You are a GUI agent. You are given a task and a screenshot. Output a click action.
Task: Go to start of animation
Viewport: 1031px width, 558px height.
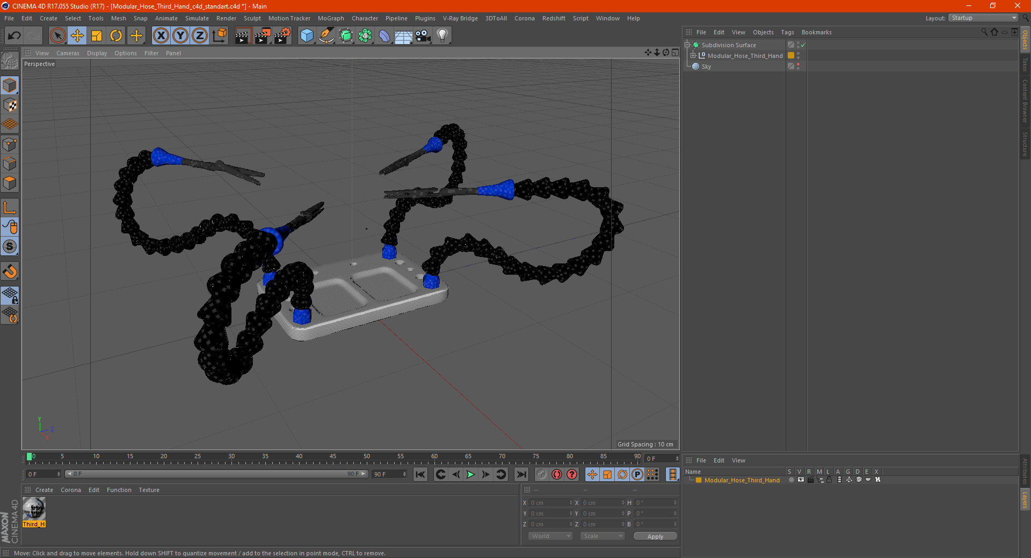(x=420, y=474)
